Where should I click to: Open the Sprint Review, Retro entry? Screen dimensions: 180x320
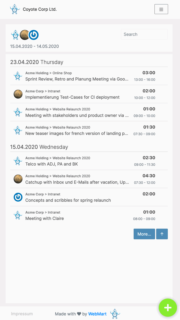[x=89, y=76]
